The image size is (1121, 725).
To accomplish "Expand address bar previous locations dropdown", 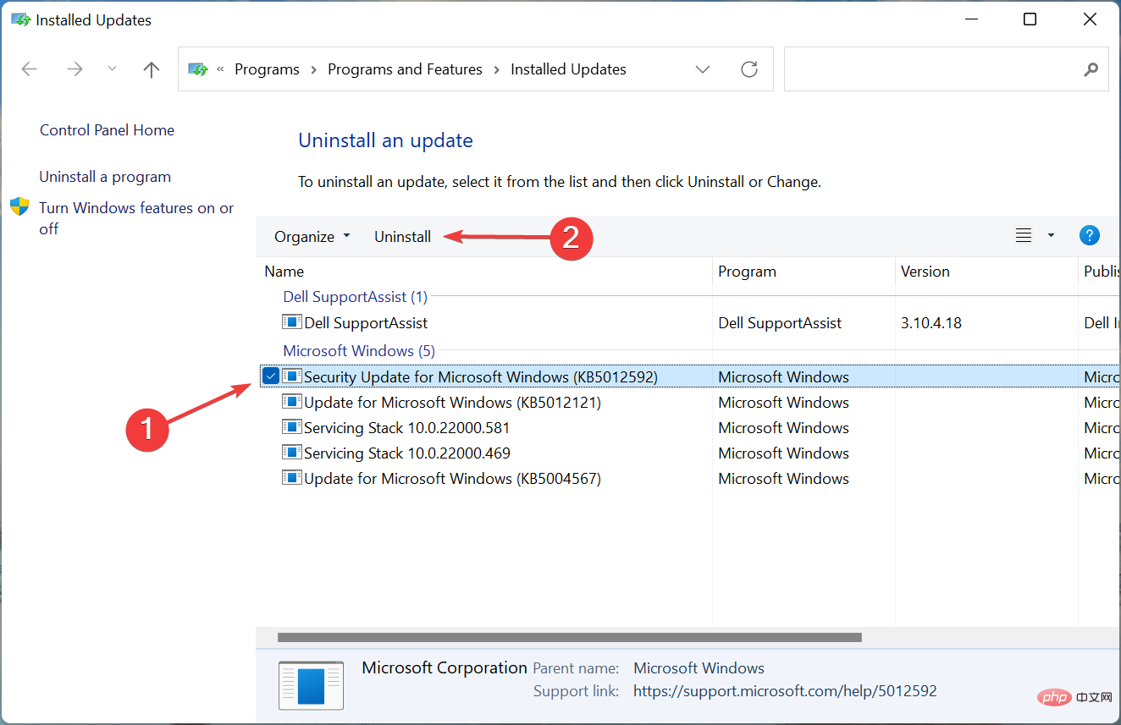I will point(703,69).
